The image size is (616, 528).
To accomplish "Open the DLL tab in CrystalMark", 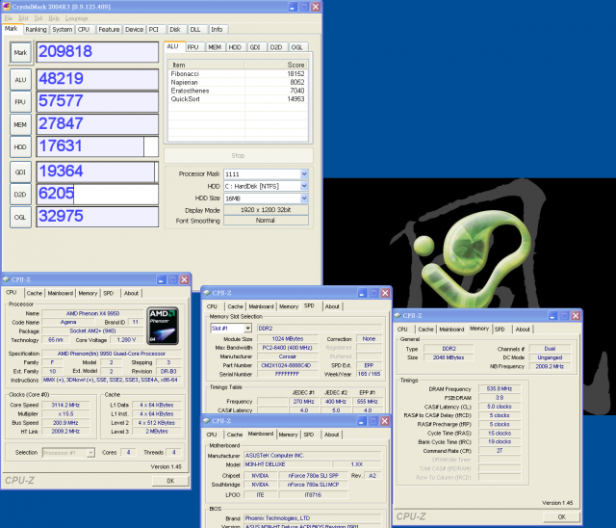I will tap(195, 30).
